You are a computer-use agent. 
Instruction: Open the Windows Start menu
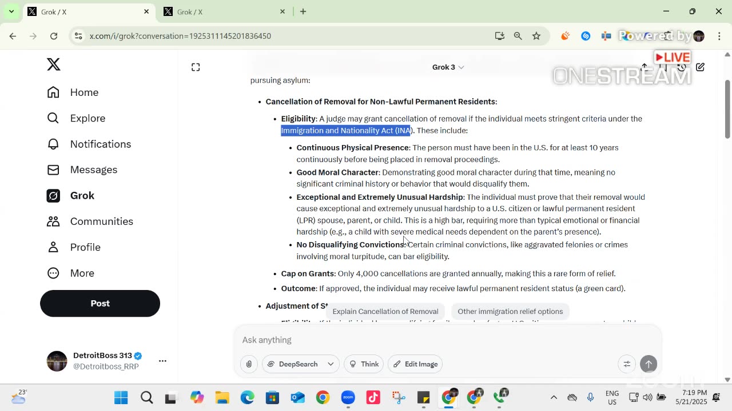click(121, 398)
